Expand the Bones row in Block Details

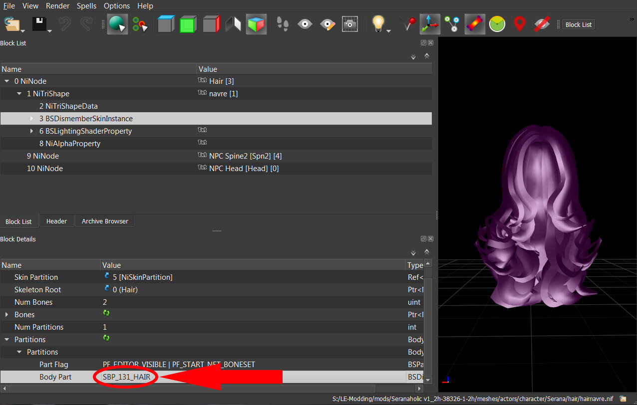[x=7, y=315]
